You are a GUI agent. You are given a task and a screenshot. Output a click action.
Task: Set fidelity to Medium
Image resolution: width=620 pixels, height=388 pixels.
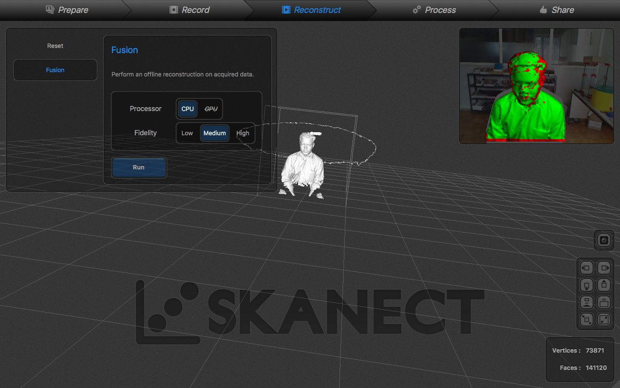(215, 133)
